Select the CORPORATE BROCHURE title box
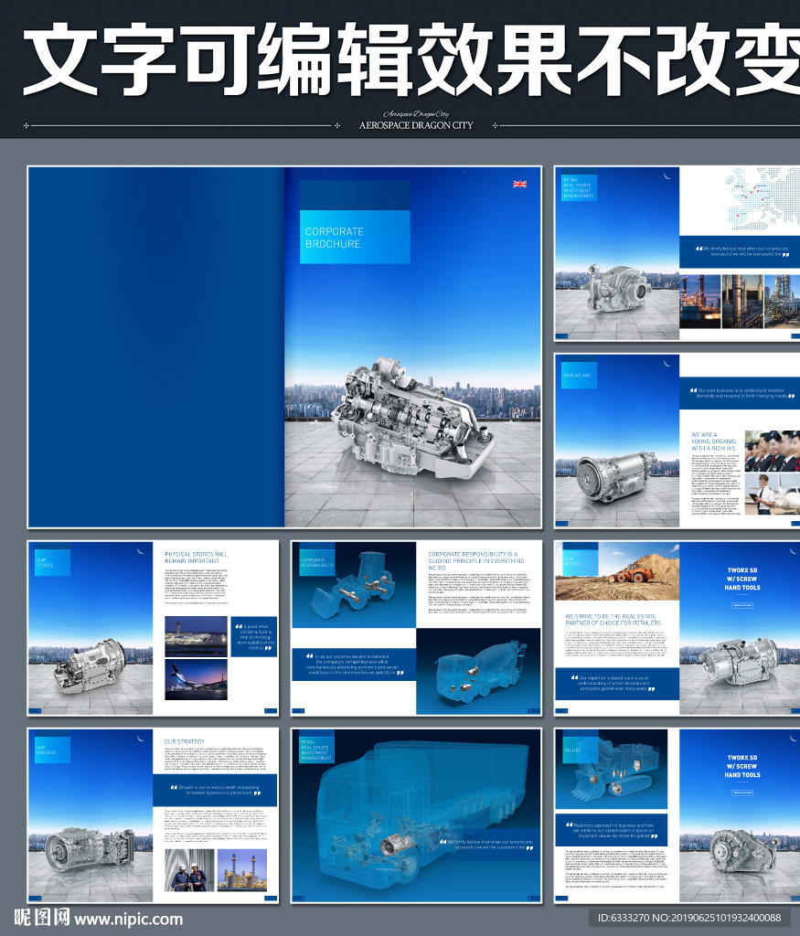This screenshot has width=800, height=936. coord(355,237)
